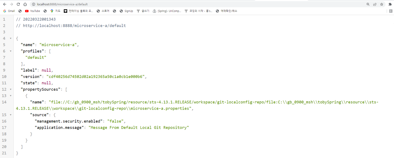The image size is (394, 158).
Task: Click the unnamed globe bookmark right after YouTube
Action: click(x=45, y=11)
